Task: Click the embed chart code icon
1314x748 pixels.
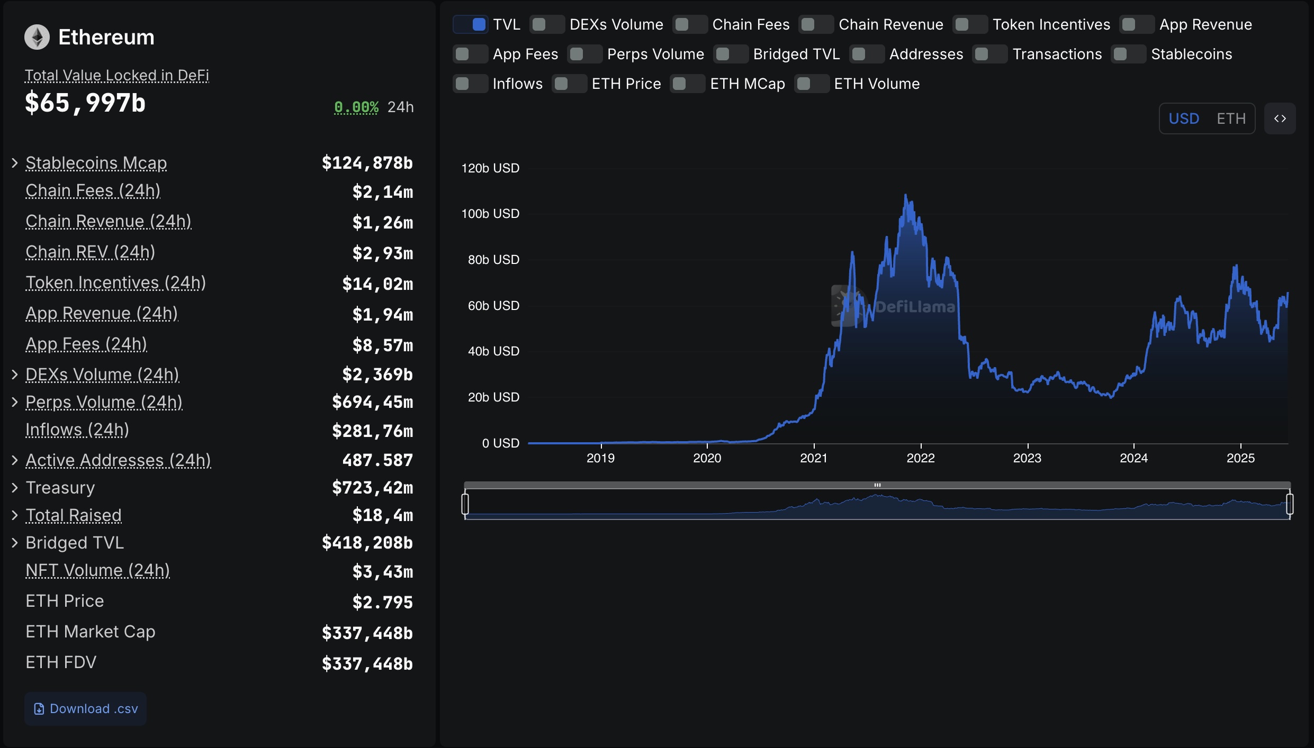Action: [1280, 118]
